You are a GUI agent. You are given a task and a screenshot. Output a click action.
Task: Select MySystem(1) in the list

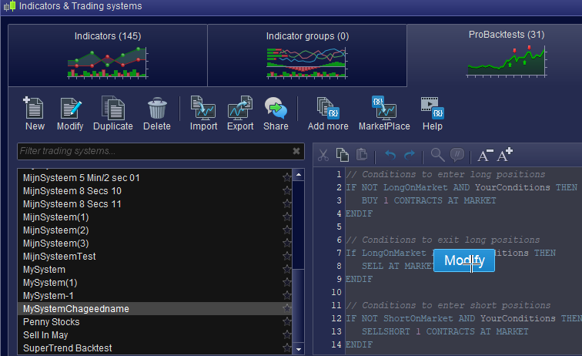pyautogui.click(x=155, y=283)
